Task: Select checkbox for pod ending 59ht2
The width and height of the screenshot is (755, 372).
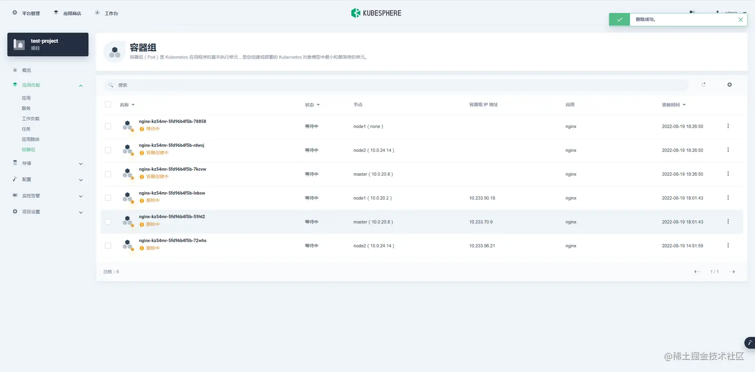Action: (x=108, y=222)
